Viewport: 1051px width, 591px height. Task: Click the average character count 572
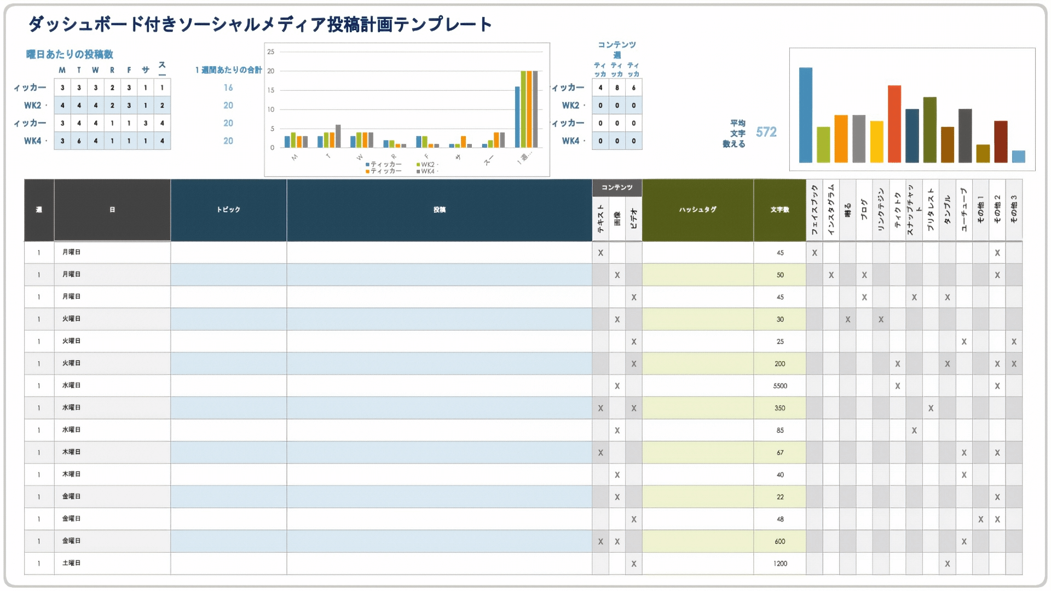[766, 132]
